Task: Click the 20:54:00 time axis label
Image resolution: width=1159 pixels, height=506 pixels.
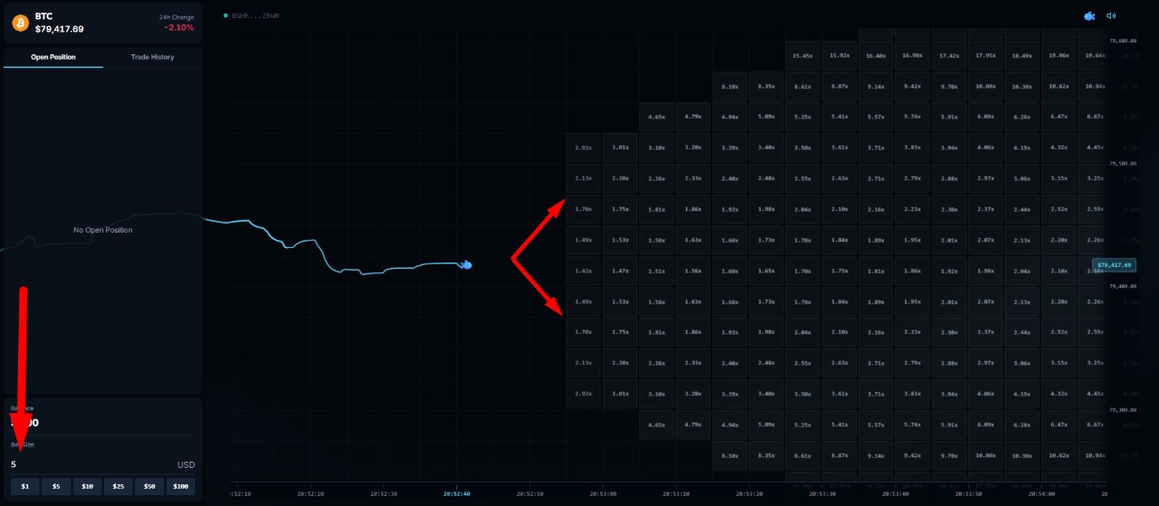Action: click(1041, 494)
